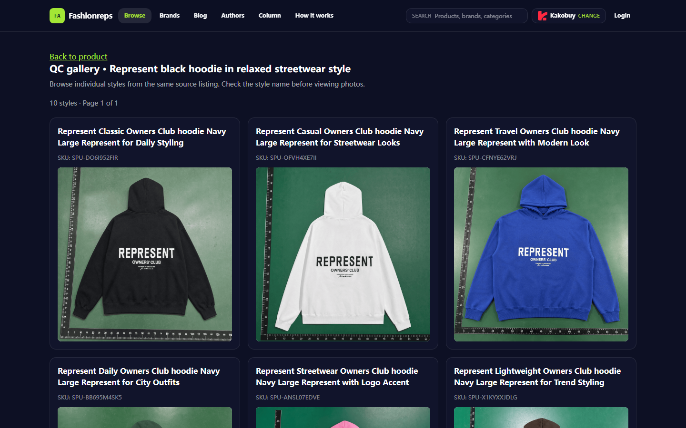This screenshot has width=686, height=428.
Task: Click SKU: SPU-ANSL07EDVE text
Action: 288,398
